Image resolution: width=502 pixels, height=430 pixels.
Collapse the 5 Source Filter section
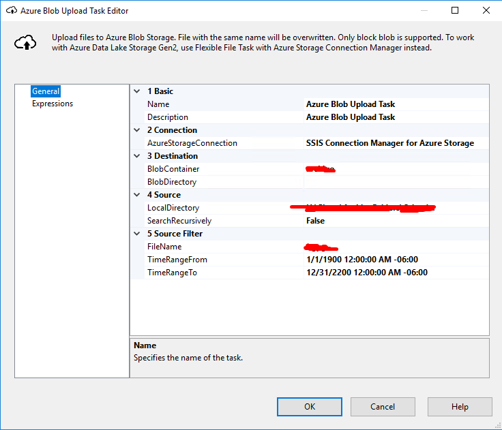[x=137, y=234]
